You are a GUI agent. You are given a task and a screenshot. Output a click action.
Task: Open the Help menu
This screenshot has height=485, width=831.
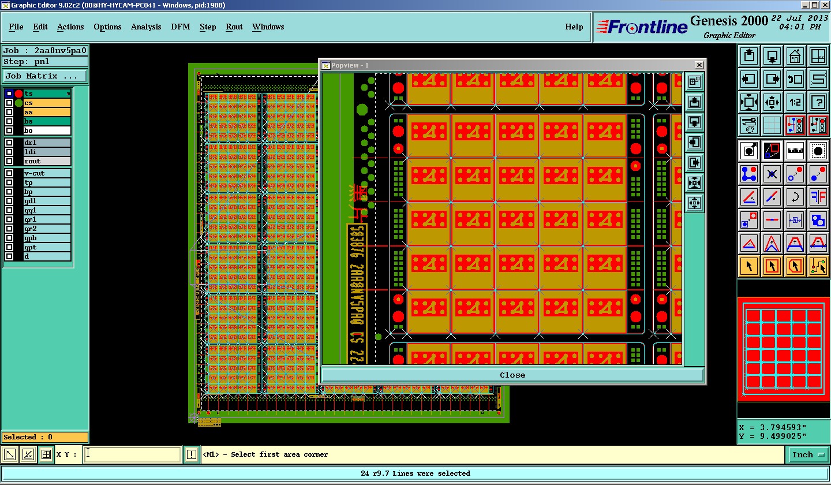point(574,27)
